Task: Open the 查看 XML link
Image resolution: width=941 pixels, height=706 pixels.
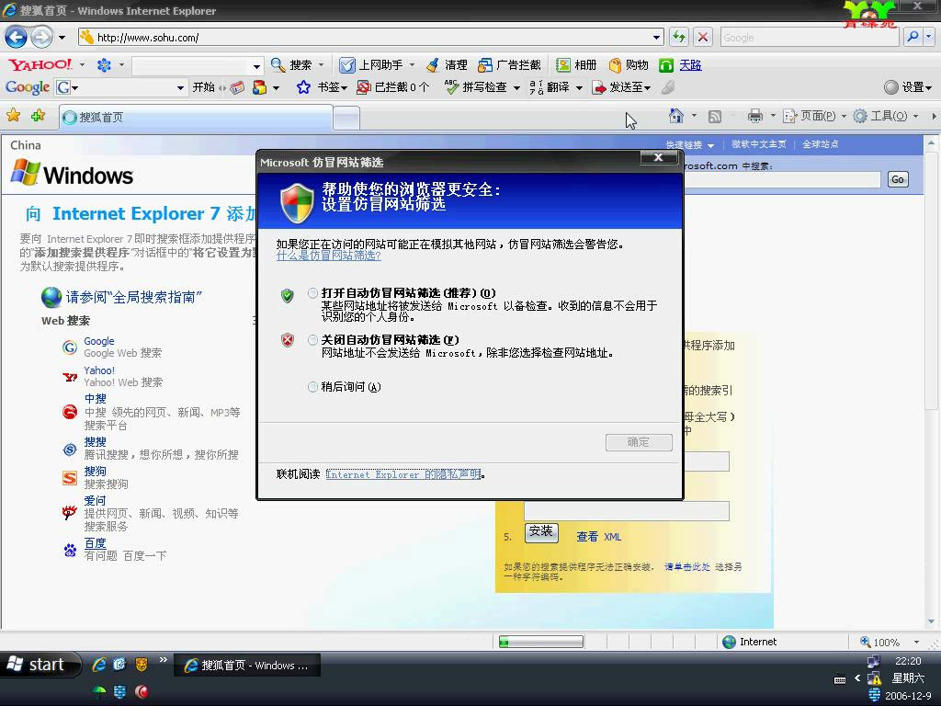Action: [x=598, y=537]
